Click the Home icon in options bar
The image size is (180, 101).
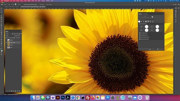click(2, 4)
